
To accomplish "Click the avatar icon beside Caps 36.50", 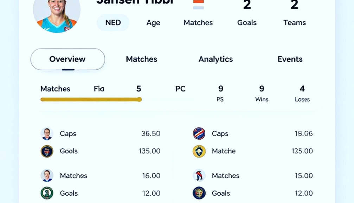I will coord(47,134).
